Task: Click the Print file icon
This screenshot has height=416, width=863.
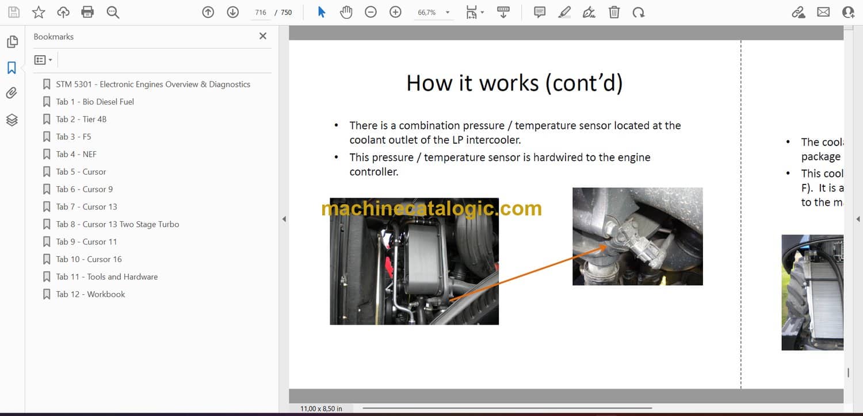Action: [87, 12]
